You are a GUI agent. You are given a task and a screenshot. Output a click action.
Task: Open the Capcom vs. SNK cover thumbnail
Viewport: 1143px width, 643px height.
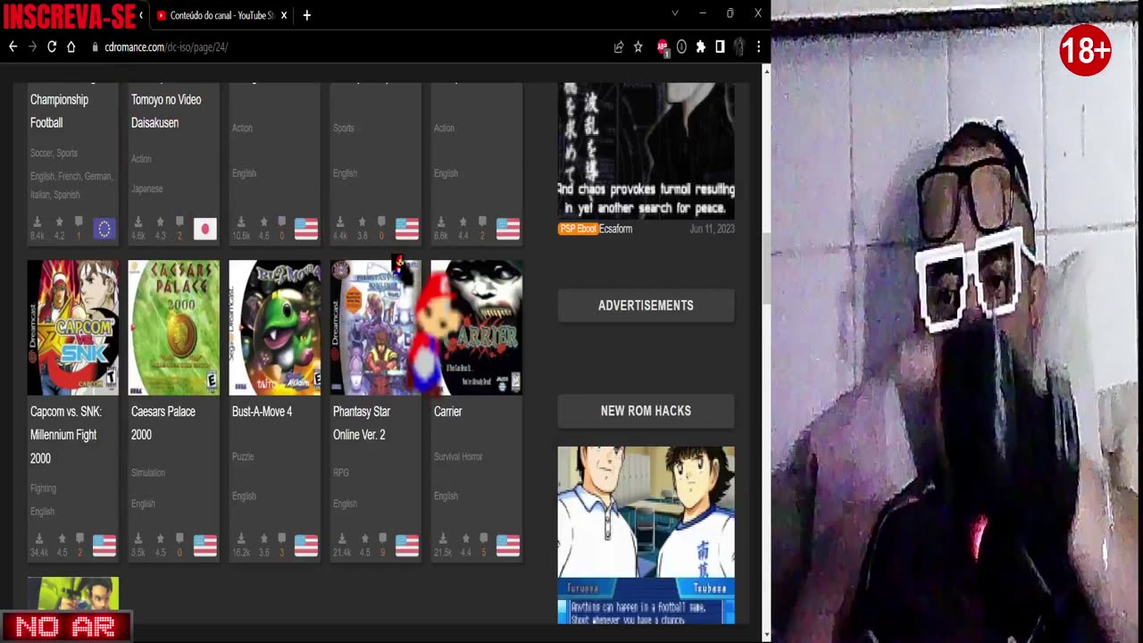(x=72, y=328)
